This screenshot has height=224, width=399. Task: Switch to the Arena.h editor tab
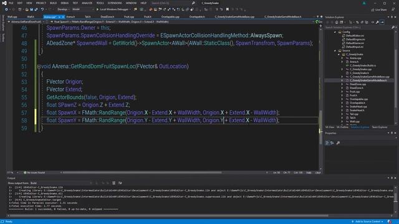tap(70, 17)
